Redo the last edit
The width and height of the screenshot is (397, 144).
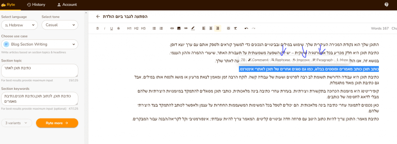pos(253,29)
